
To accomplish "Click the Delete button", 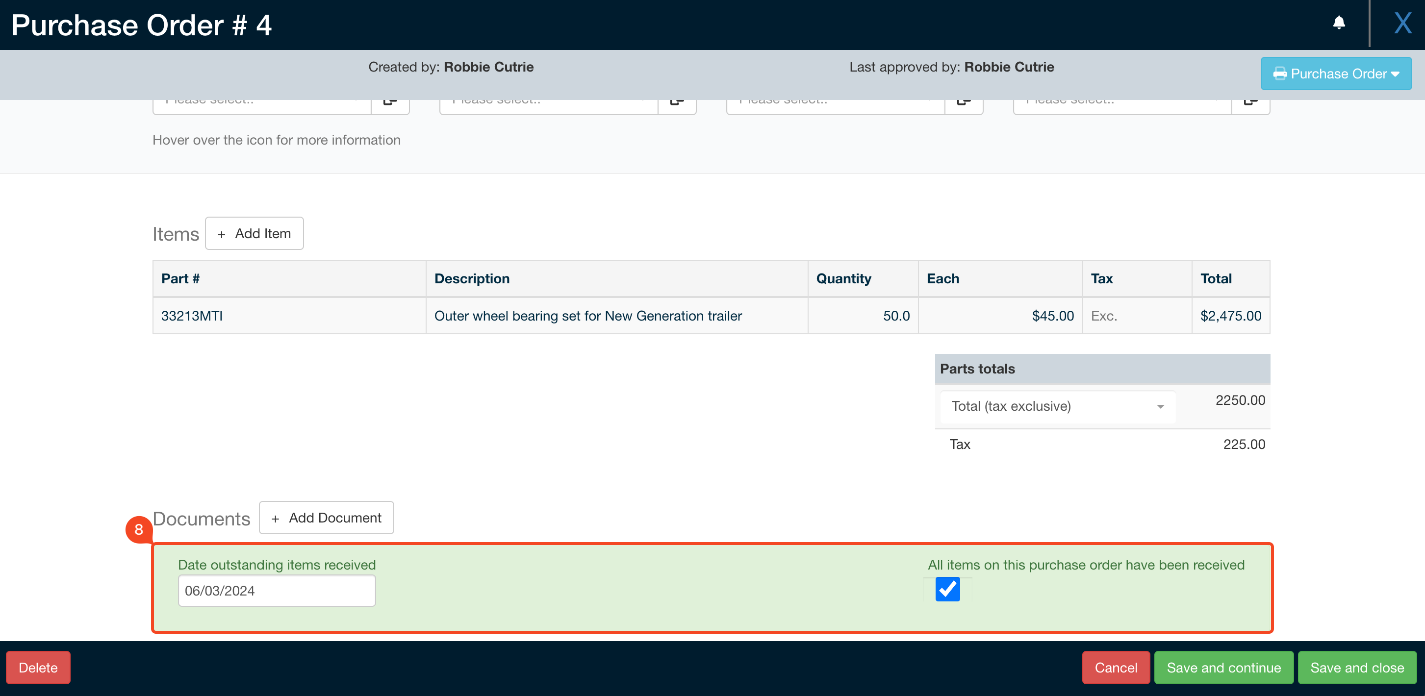I will pos(38,667).
